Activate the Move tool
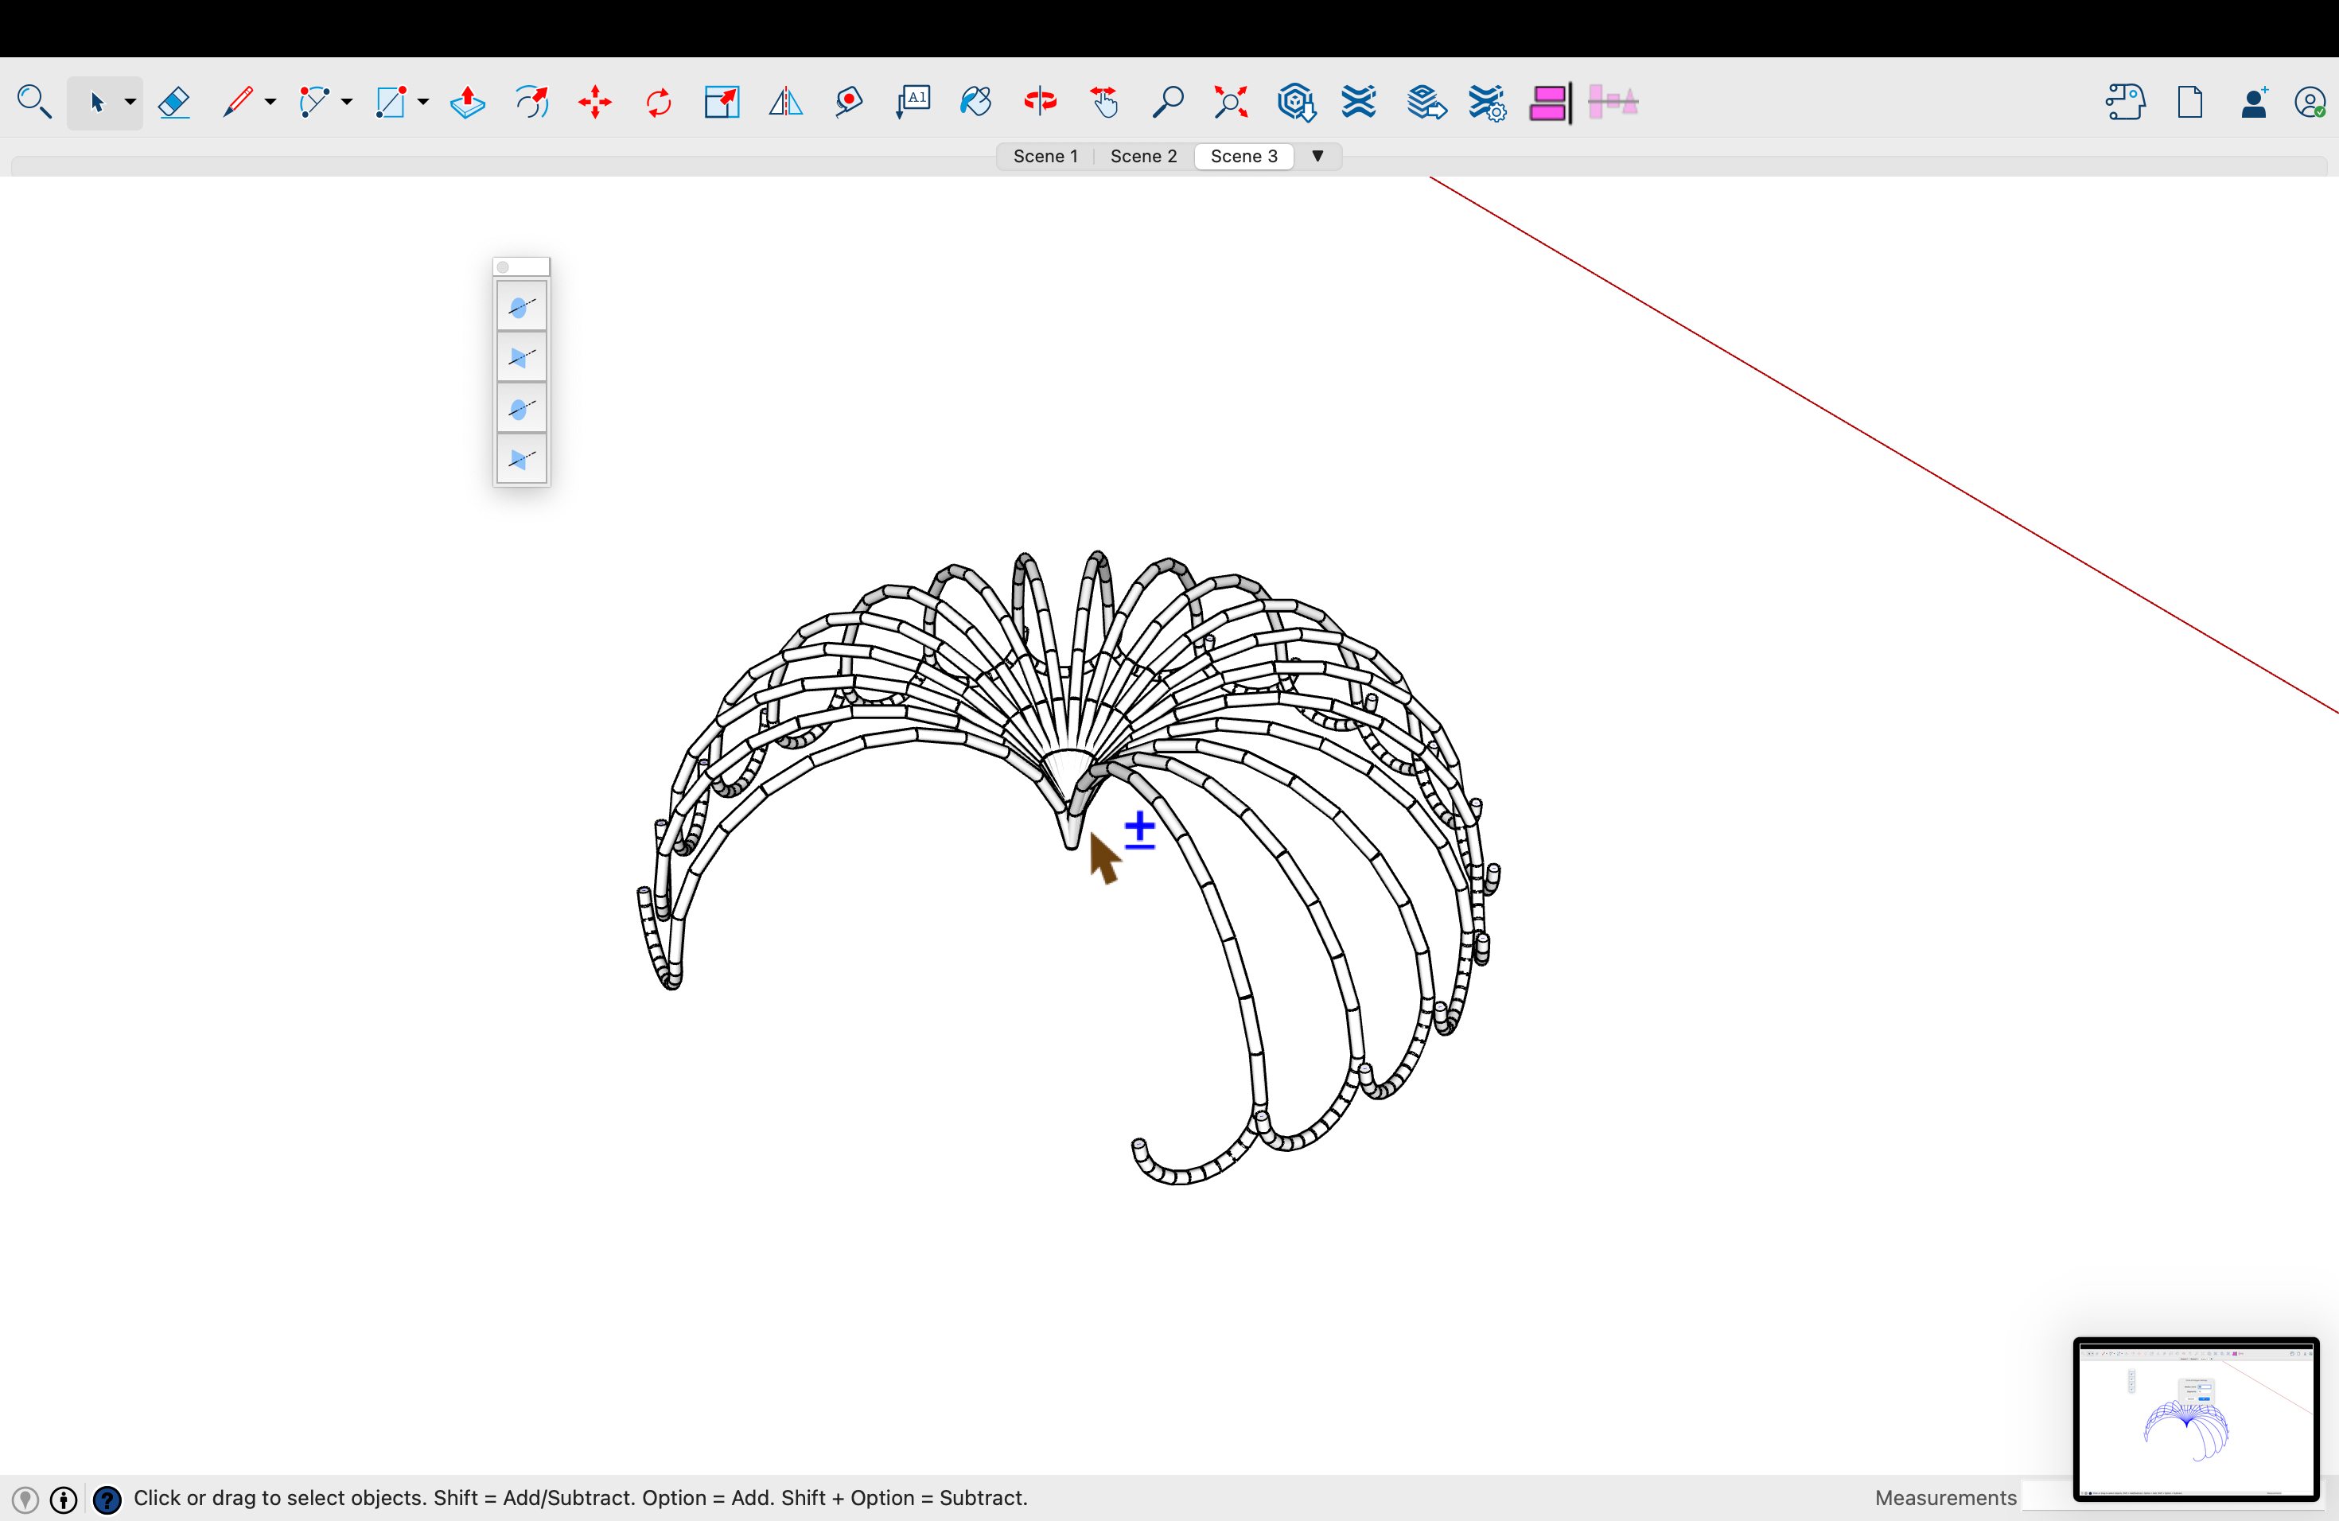 pos(594,102)
